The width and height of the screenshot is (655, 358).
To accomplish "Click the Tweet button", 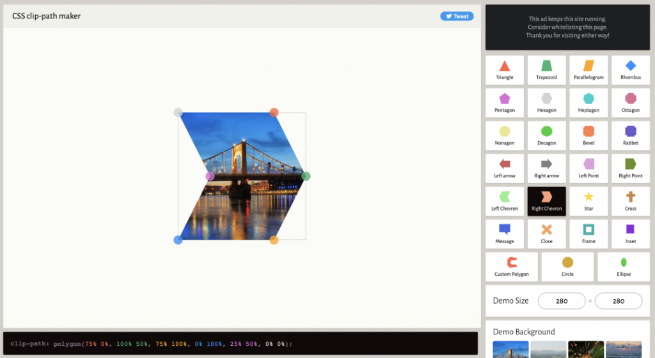I will 457,16.
